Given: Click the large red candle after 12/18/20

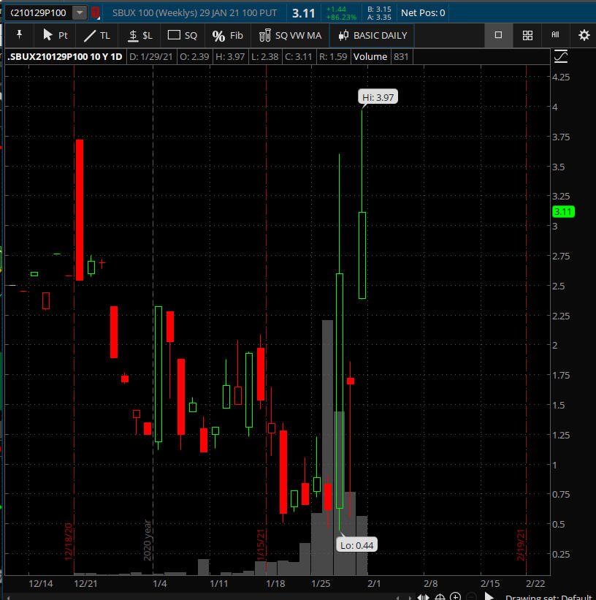Looking at the screenshot, I should (x=79, y=210).
